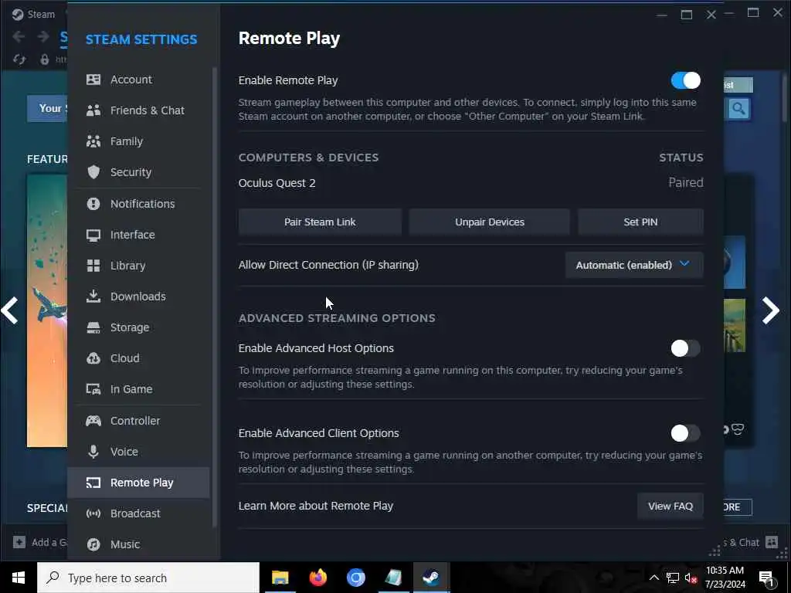Click Pair Steam Link button
Viewport: 791px width, 593px height.
pos(320,222)
